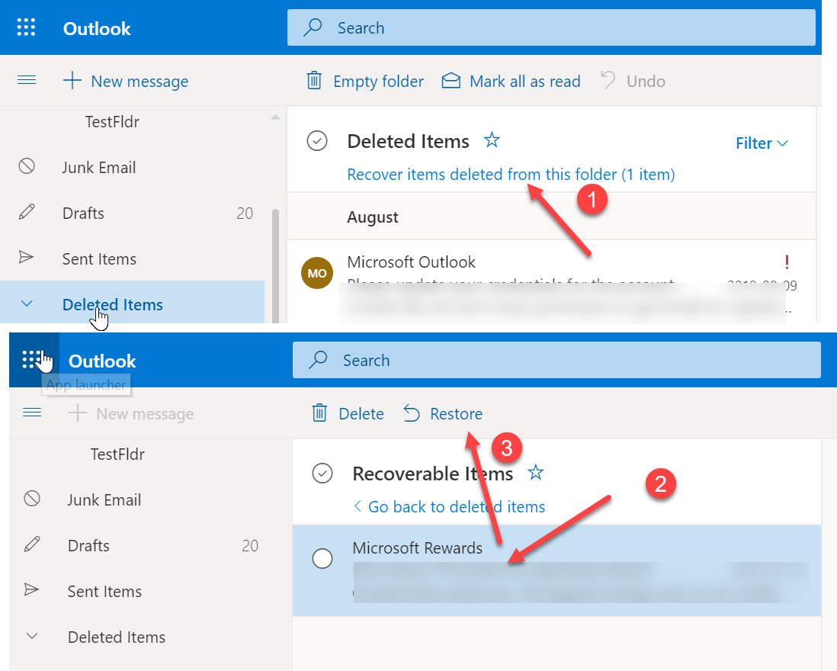Image resolution: width=837 pixels, height=671 pixels.
Task: Open Sent Items folder in bottom window
Action: tap(104, 592)
